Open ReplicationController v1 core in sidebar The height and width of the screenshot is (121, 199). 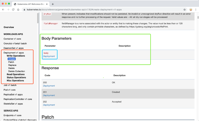[x=18, y=99]
